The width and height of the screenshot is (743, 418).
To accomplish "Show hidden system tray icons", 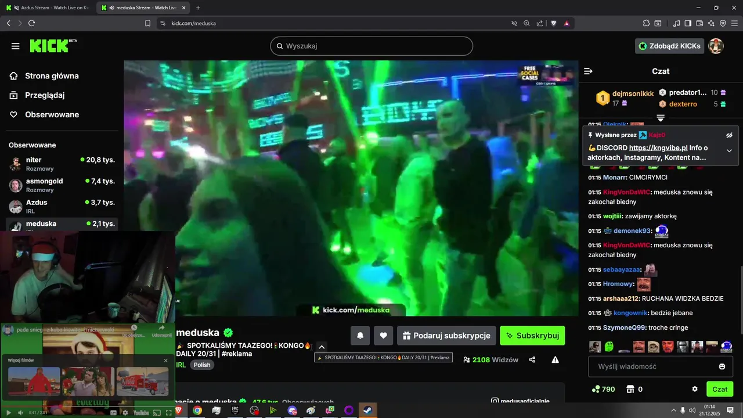I will point(672,410).
